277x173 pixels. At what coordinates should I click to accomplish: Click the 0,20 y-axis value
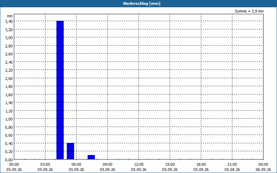click(9, 152)
